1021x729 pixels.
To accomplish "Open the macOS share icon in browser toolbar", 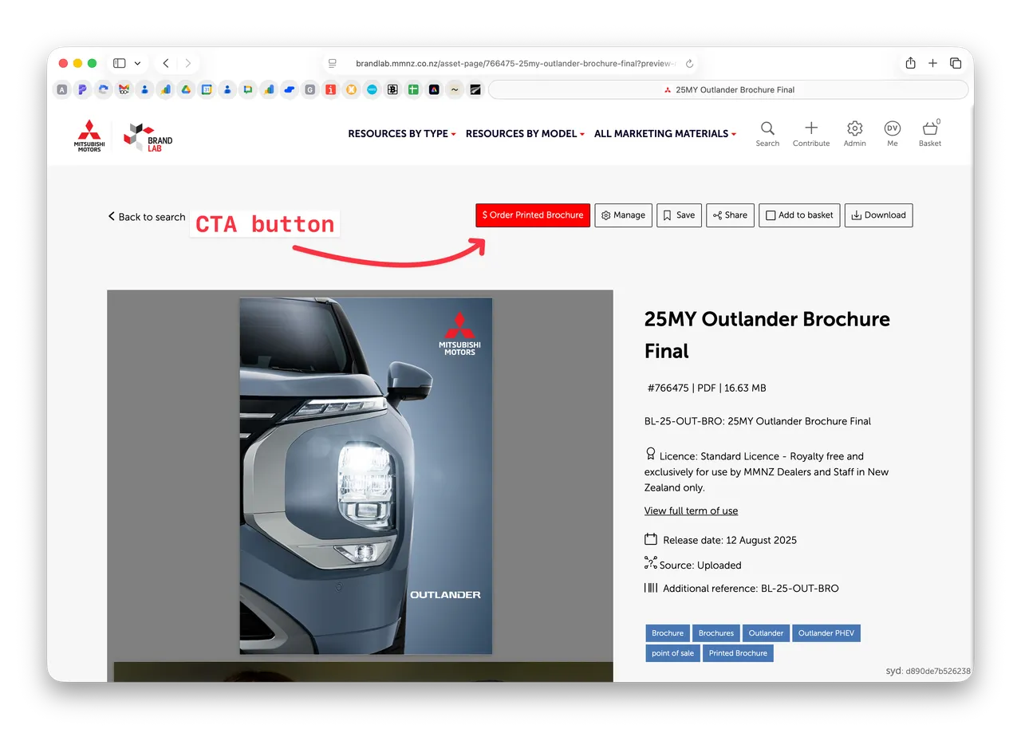I will [910, 62].
